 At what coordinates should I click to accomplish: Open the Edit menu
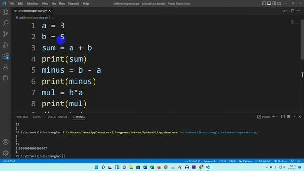pyautogui.click(x=20, y=3)
